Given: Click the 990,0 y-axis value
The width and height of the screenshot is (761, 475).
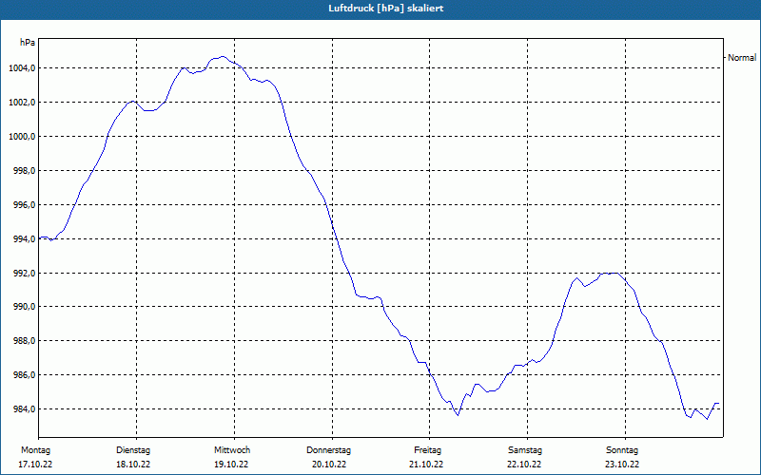Looking at the screenshot, I should pos(24,307).
